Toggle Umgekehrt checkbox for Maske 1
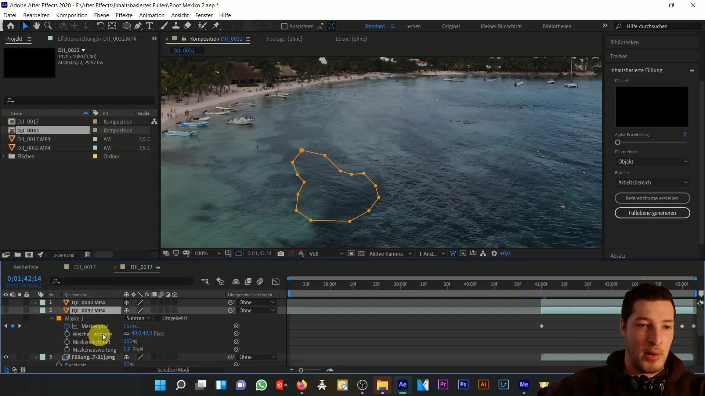The image size is (705, 396). click(x=158, y=318)
